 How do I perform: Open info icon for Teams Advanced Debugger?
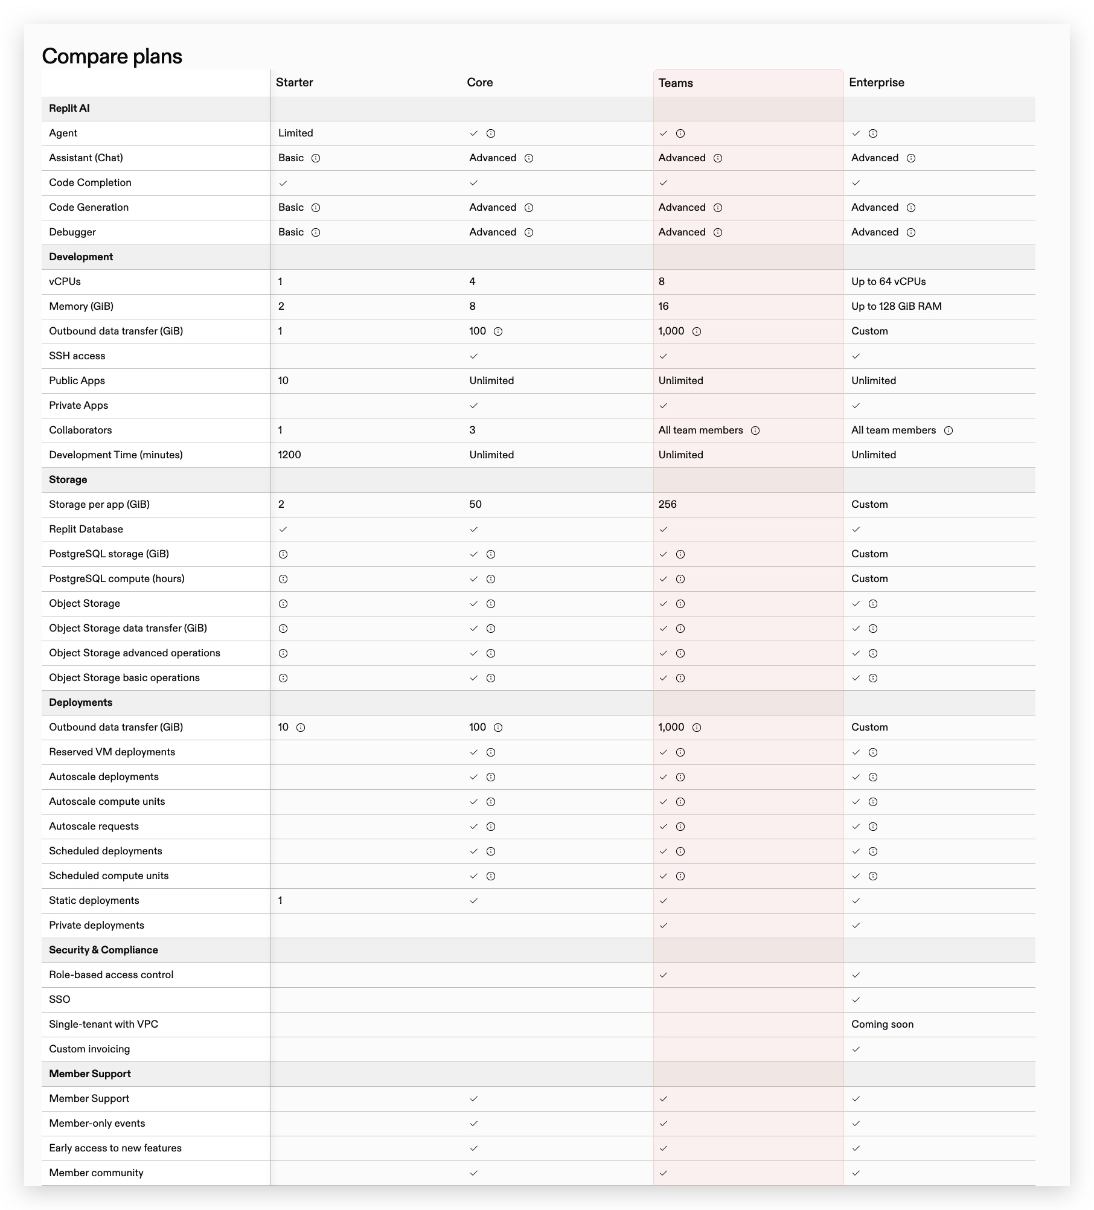pos(718,232)
